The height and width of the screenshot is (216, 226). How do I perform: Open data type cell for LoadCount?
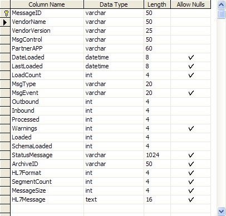click(114, 75)
